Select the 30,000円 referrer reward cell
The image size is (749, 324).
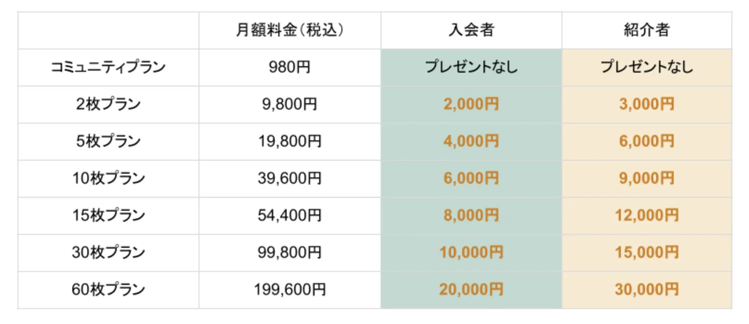646,289
